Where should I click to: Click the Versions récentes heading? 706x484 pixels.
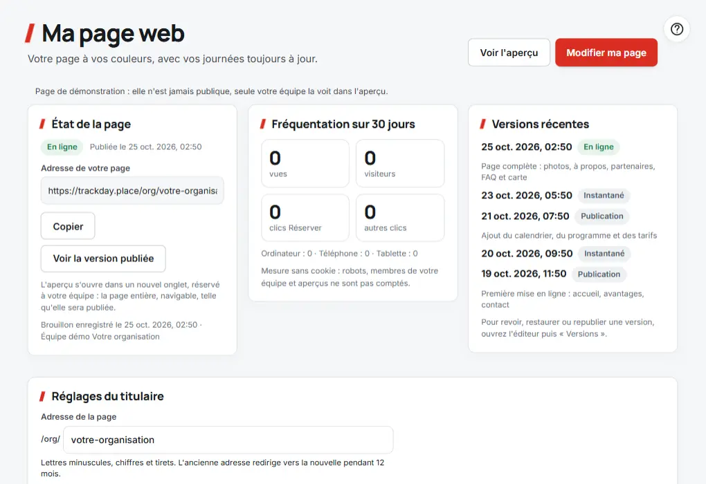click(541, 124)
